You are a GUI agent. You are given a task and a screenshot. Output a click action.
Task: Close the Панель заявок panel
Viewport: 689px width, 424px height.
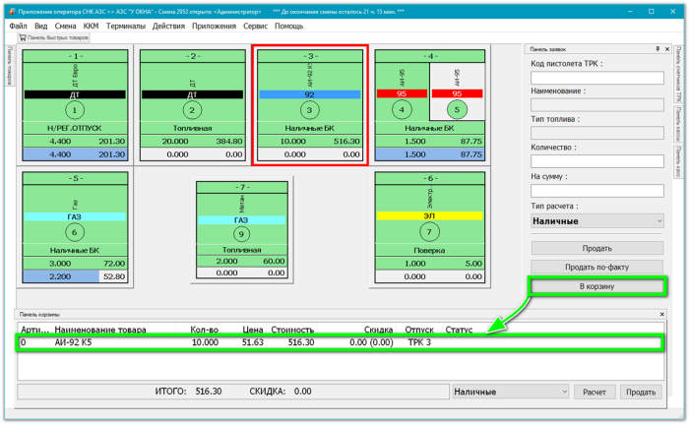(667, 49)
